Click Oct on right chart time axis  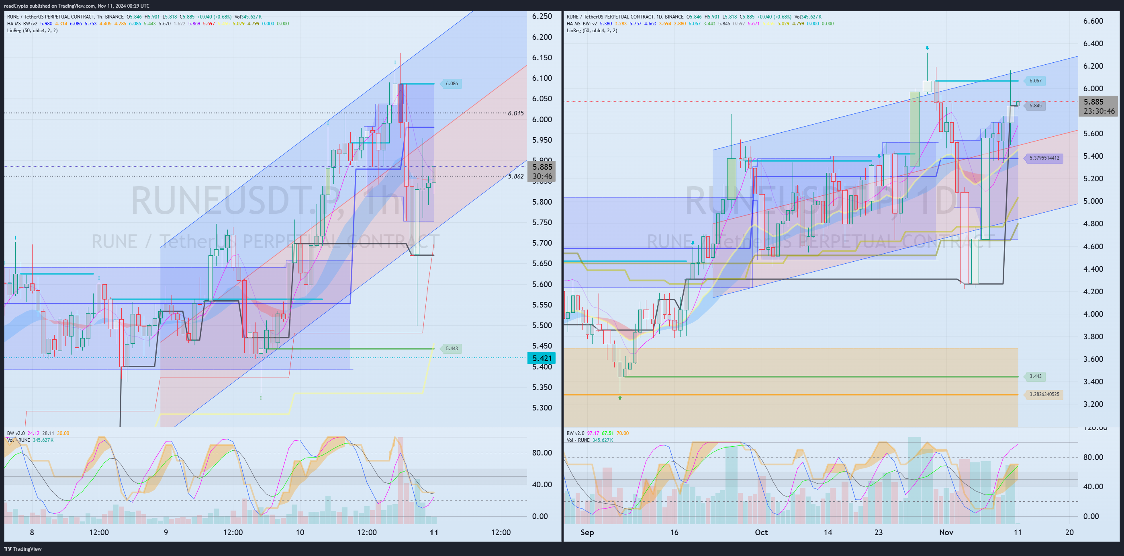click(x=761, y=532)
